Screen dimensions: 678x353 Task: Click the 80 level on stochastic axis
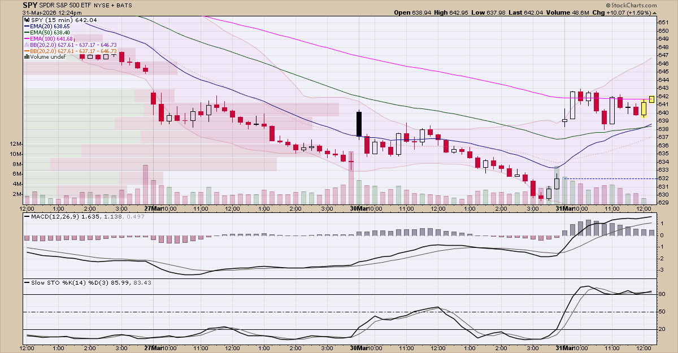pos(663,294)
